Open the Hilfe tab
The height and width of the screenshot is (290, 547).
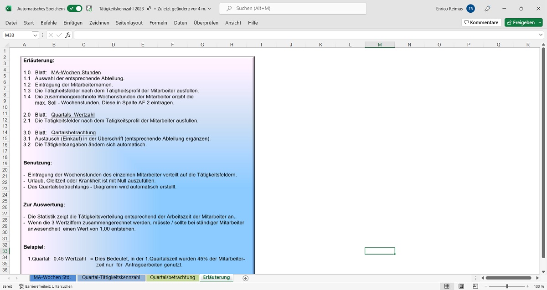point(253,23)
